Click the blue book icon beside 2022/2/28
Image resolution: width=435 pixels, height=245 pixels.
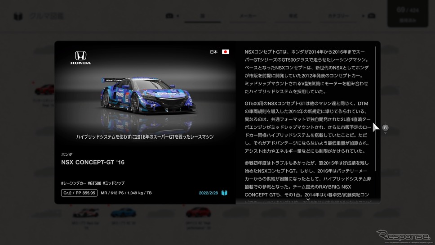click(x=224, y=193)
